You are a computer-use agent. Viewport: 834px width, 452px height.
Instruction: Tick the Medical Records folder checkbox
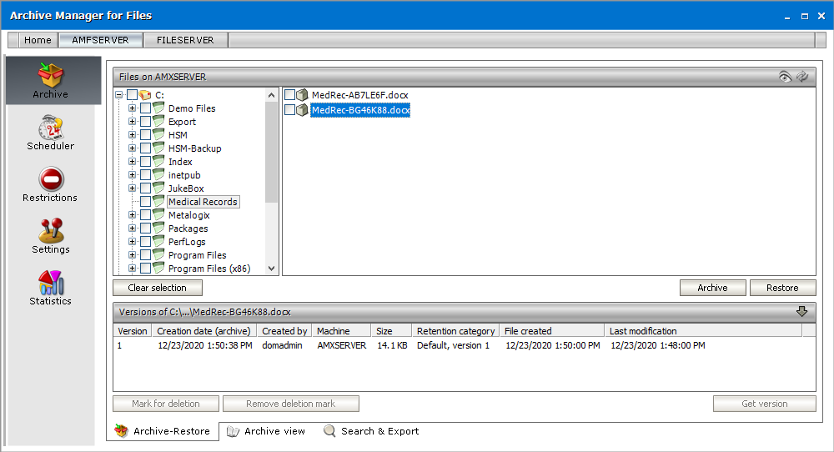(x=146, y=202)
